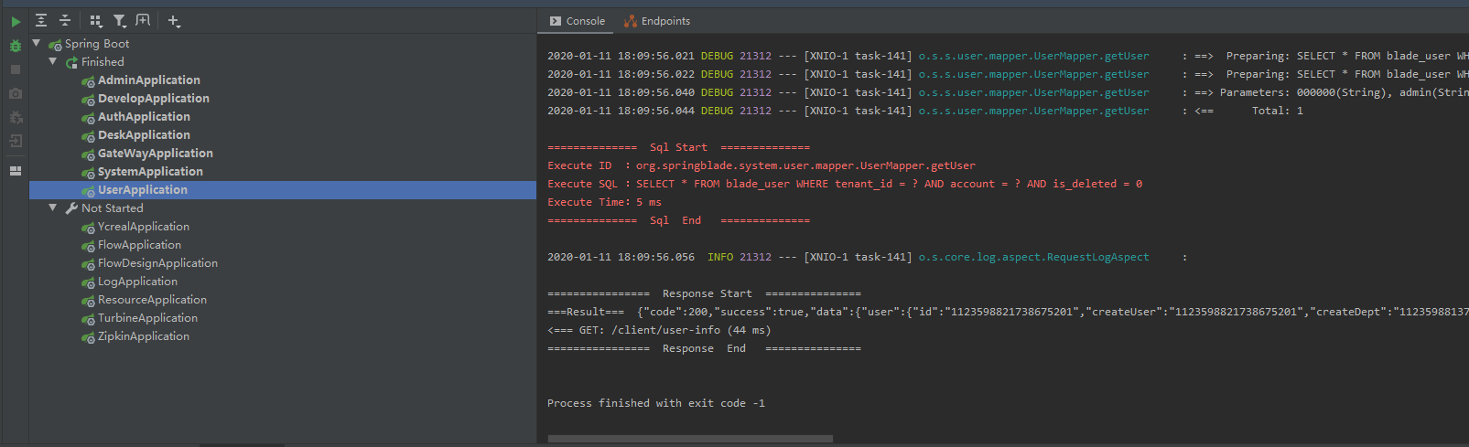Select FlowDesignApplication run configuration
1469x447 pixels.
(157, 263)
